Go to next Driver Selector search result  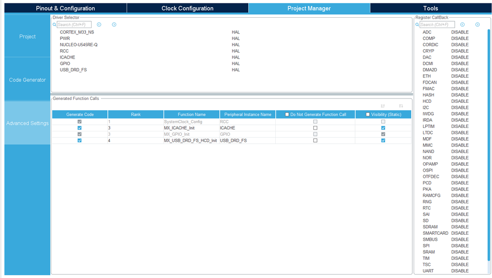pyautogui.click(x=114, y=25)
